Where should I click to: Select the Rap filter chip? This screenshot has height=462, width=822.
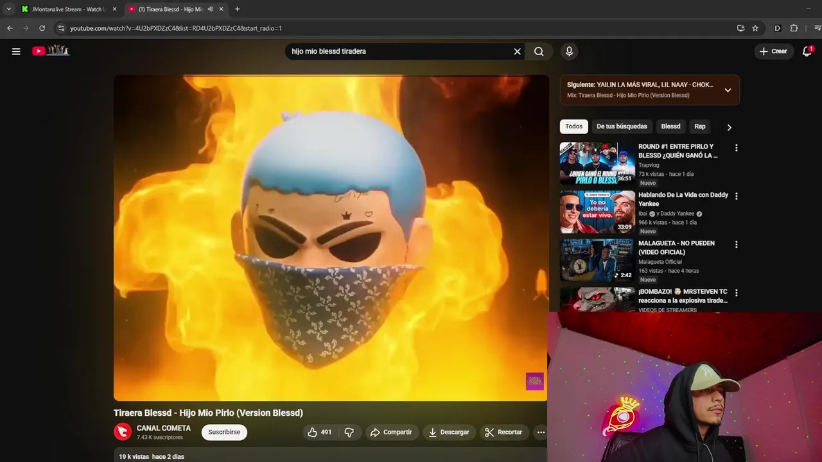point(700,126)
